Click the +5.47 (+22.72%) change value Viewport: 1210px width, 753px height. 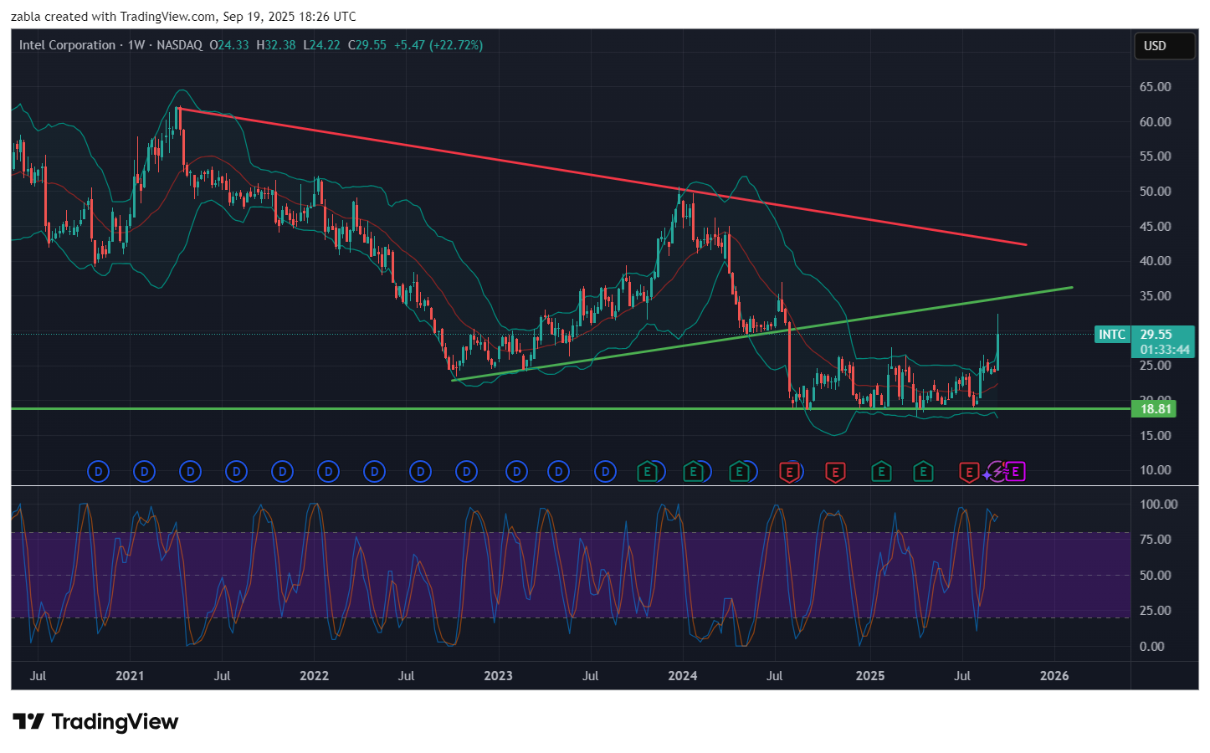(438, 45)
